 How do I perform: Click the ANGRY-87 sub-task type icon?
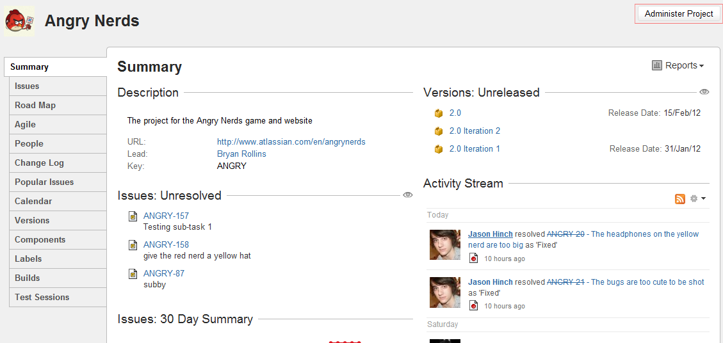[133, 274]
